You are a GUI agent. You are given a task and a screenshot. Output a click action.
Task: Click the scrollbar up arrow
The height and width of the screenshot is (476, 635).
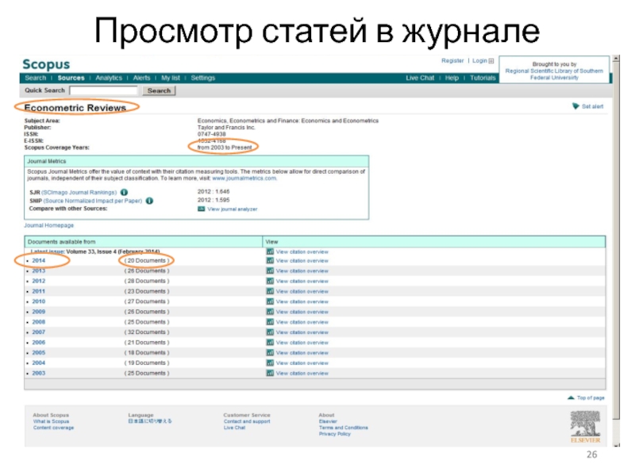click(617, 59)
